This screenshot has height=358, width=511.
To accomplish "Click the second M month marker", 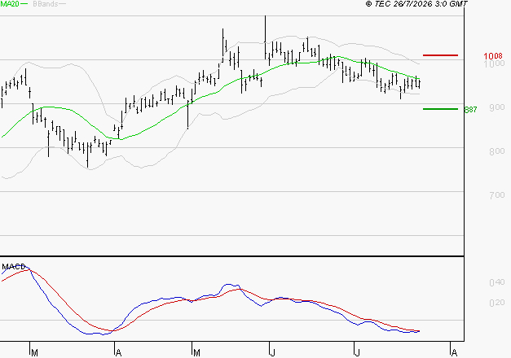I will (196, 352).
